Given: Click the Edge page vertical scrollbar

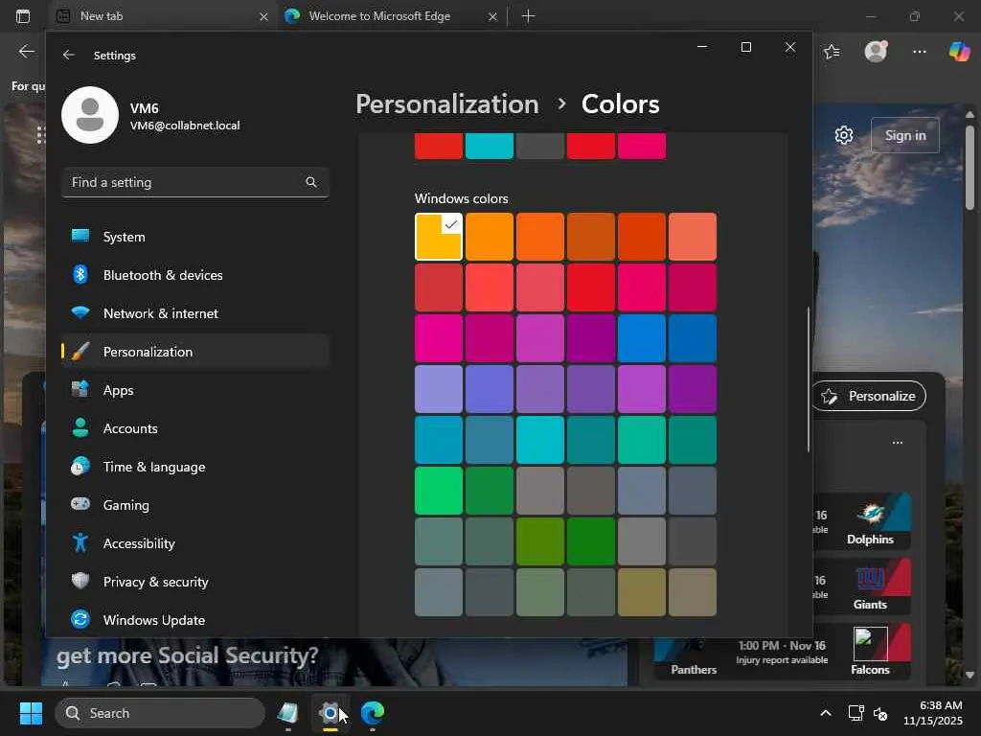Looking at the screenshot, I should pos(970,168).
